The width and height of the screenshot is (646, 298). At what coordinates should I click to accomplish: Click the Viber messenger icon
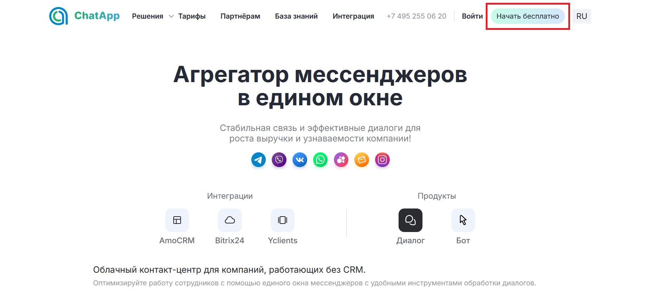(x=279, y=160)
